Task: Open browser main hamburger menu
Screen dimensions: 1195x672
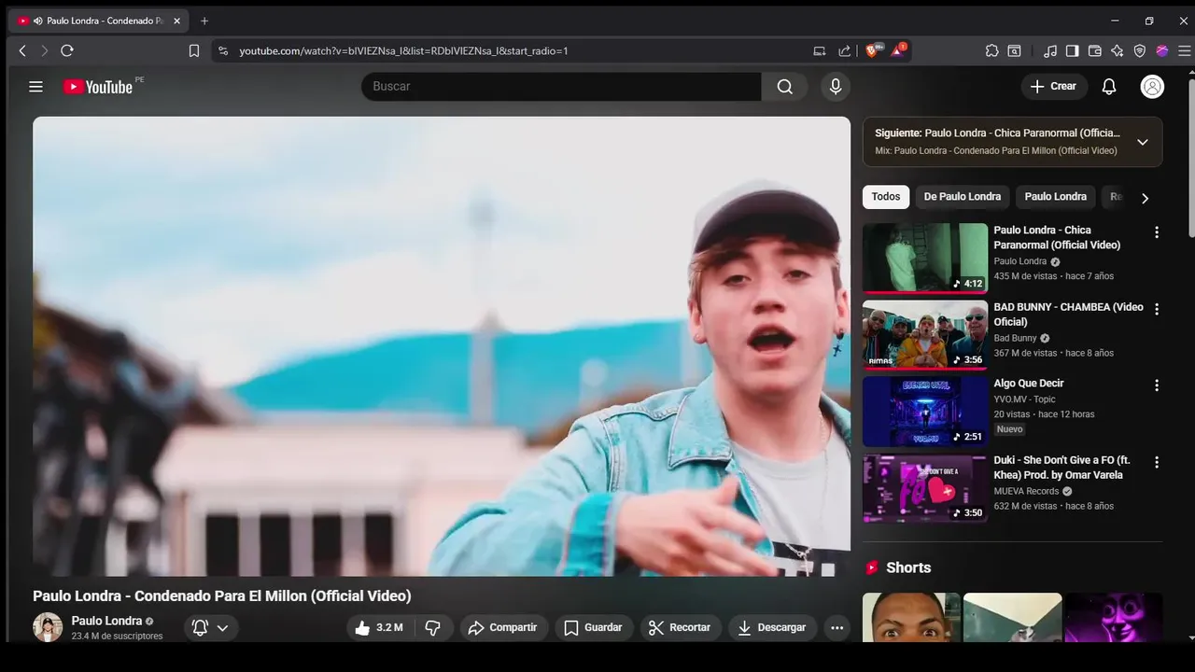Action: (x=1185, y=51)
